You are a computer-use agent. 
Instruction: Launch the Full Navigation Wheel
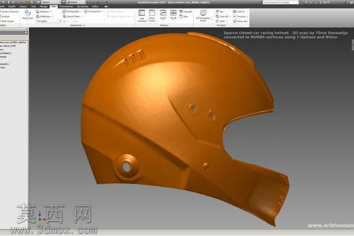tap(203, 16)
